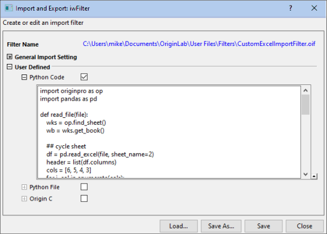327x234 pixels.
Task: Select the Python File label
Action: (x=45, y=187)
